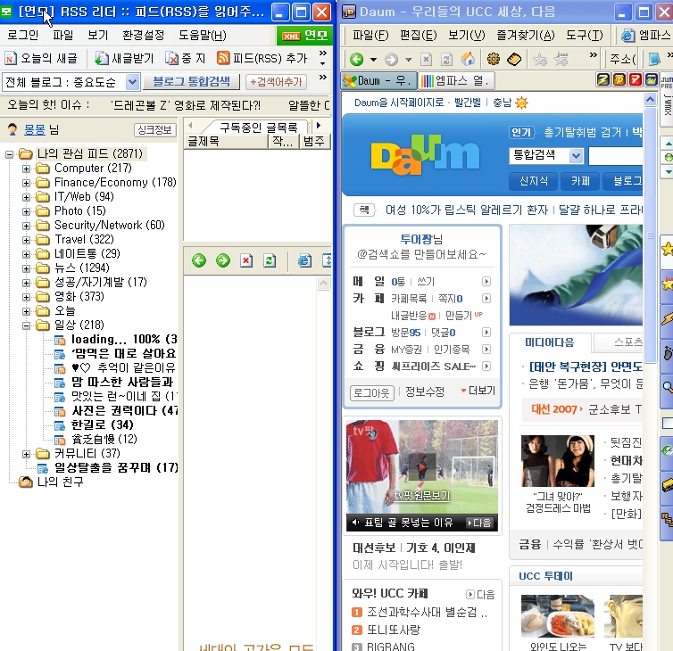
Task: Click the red X stop icon in RSS reader
Action: click(246, 260)
